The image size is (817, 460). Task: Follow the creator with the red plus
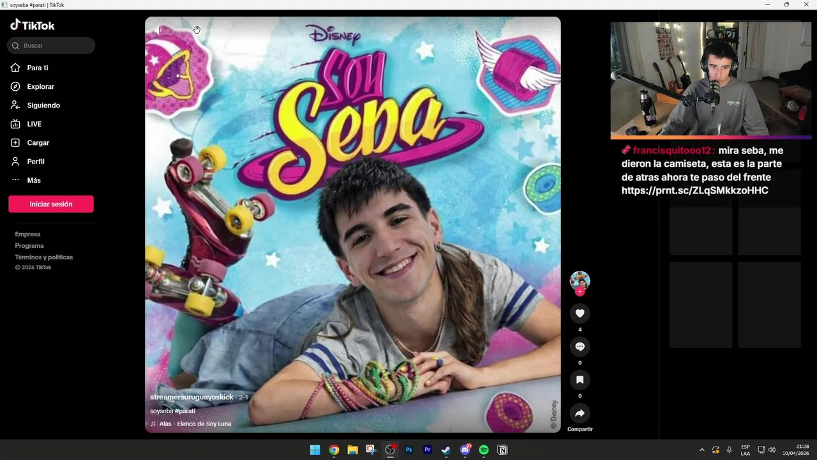click(x=580, y=291)
